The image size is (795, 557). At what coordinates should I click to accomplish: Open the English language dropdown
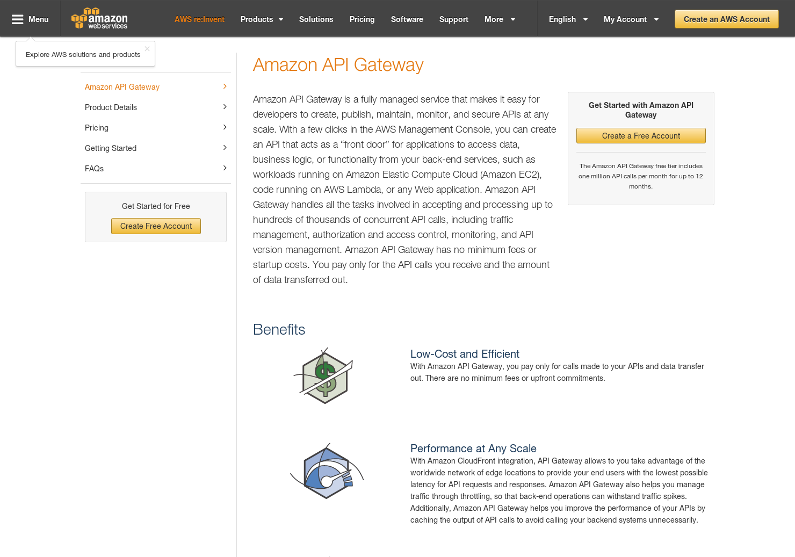click(x=567, y=19)
